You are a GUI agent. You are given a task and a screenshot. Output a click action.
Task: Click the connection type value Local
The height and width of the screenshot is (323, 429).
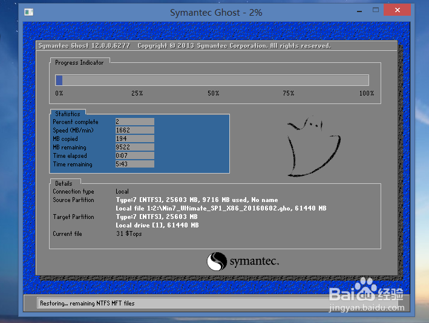[x=122, y=192]
